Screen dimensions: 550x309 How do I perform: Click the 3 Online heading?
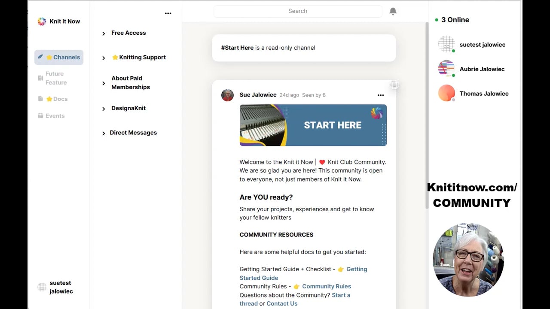click(x=455, y=20)
